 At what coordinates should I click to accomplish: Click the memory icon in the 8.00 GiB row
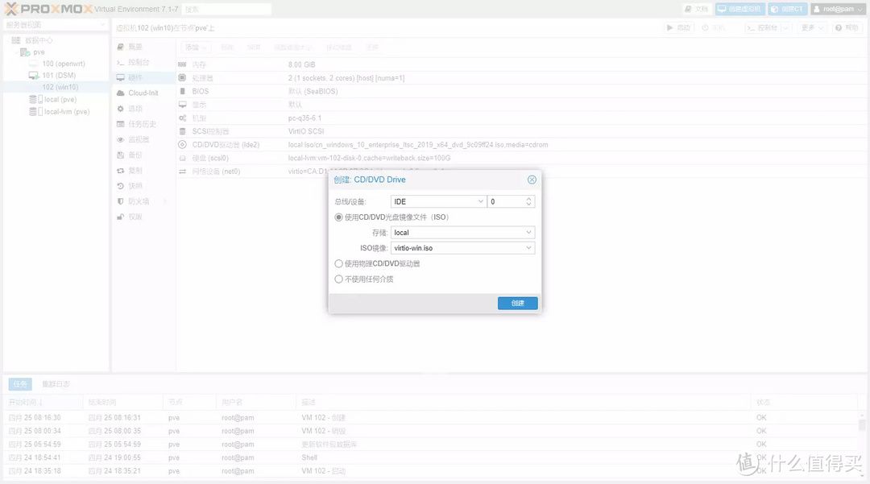pos(182,64)
